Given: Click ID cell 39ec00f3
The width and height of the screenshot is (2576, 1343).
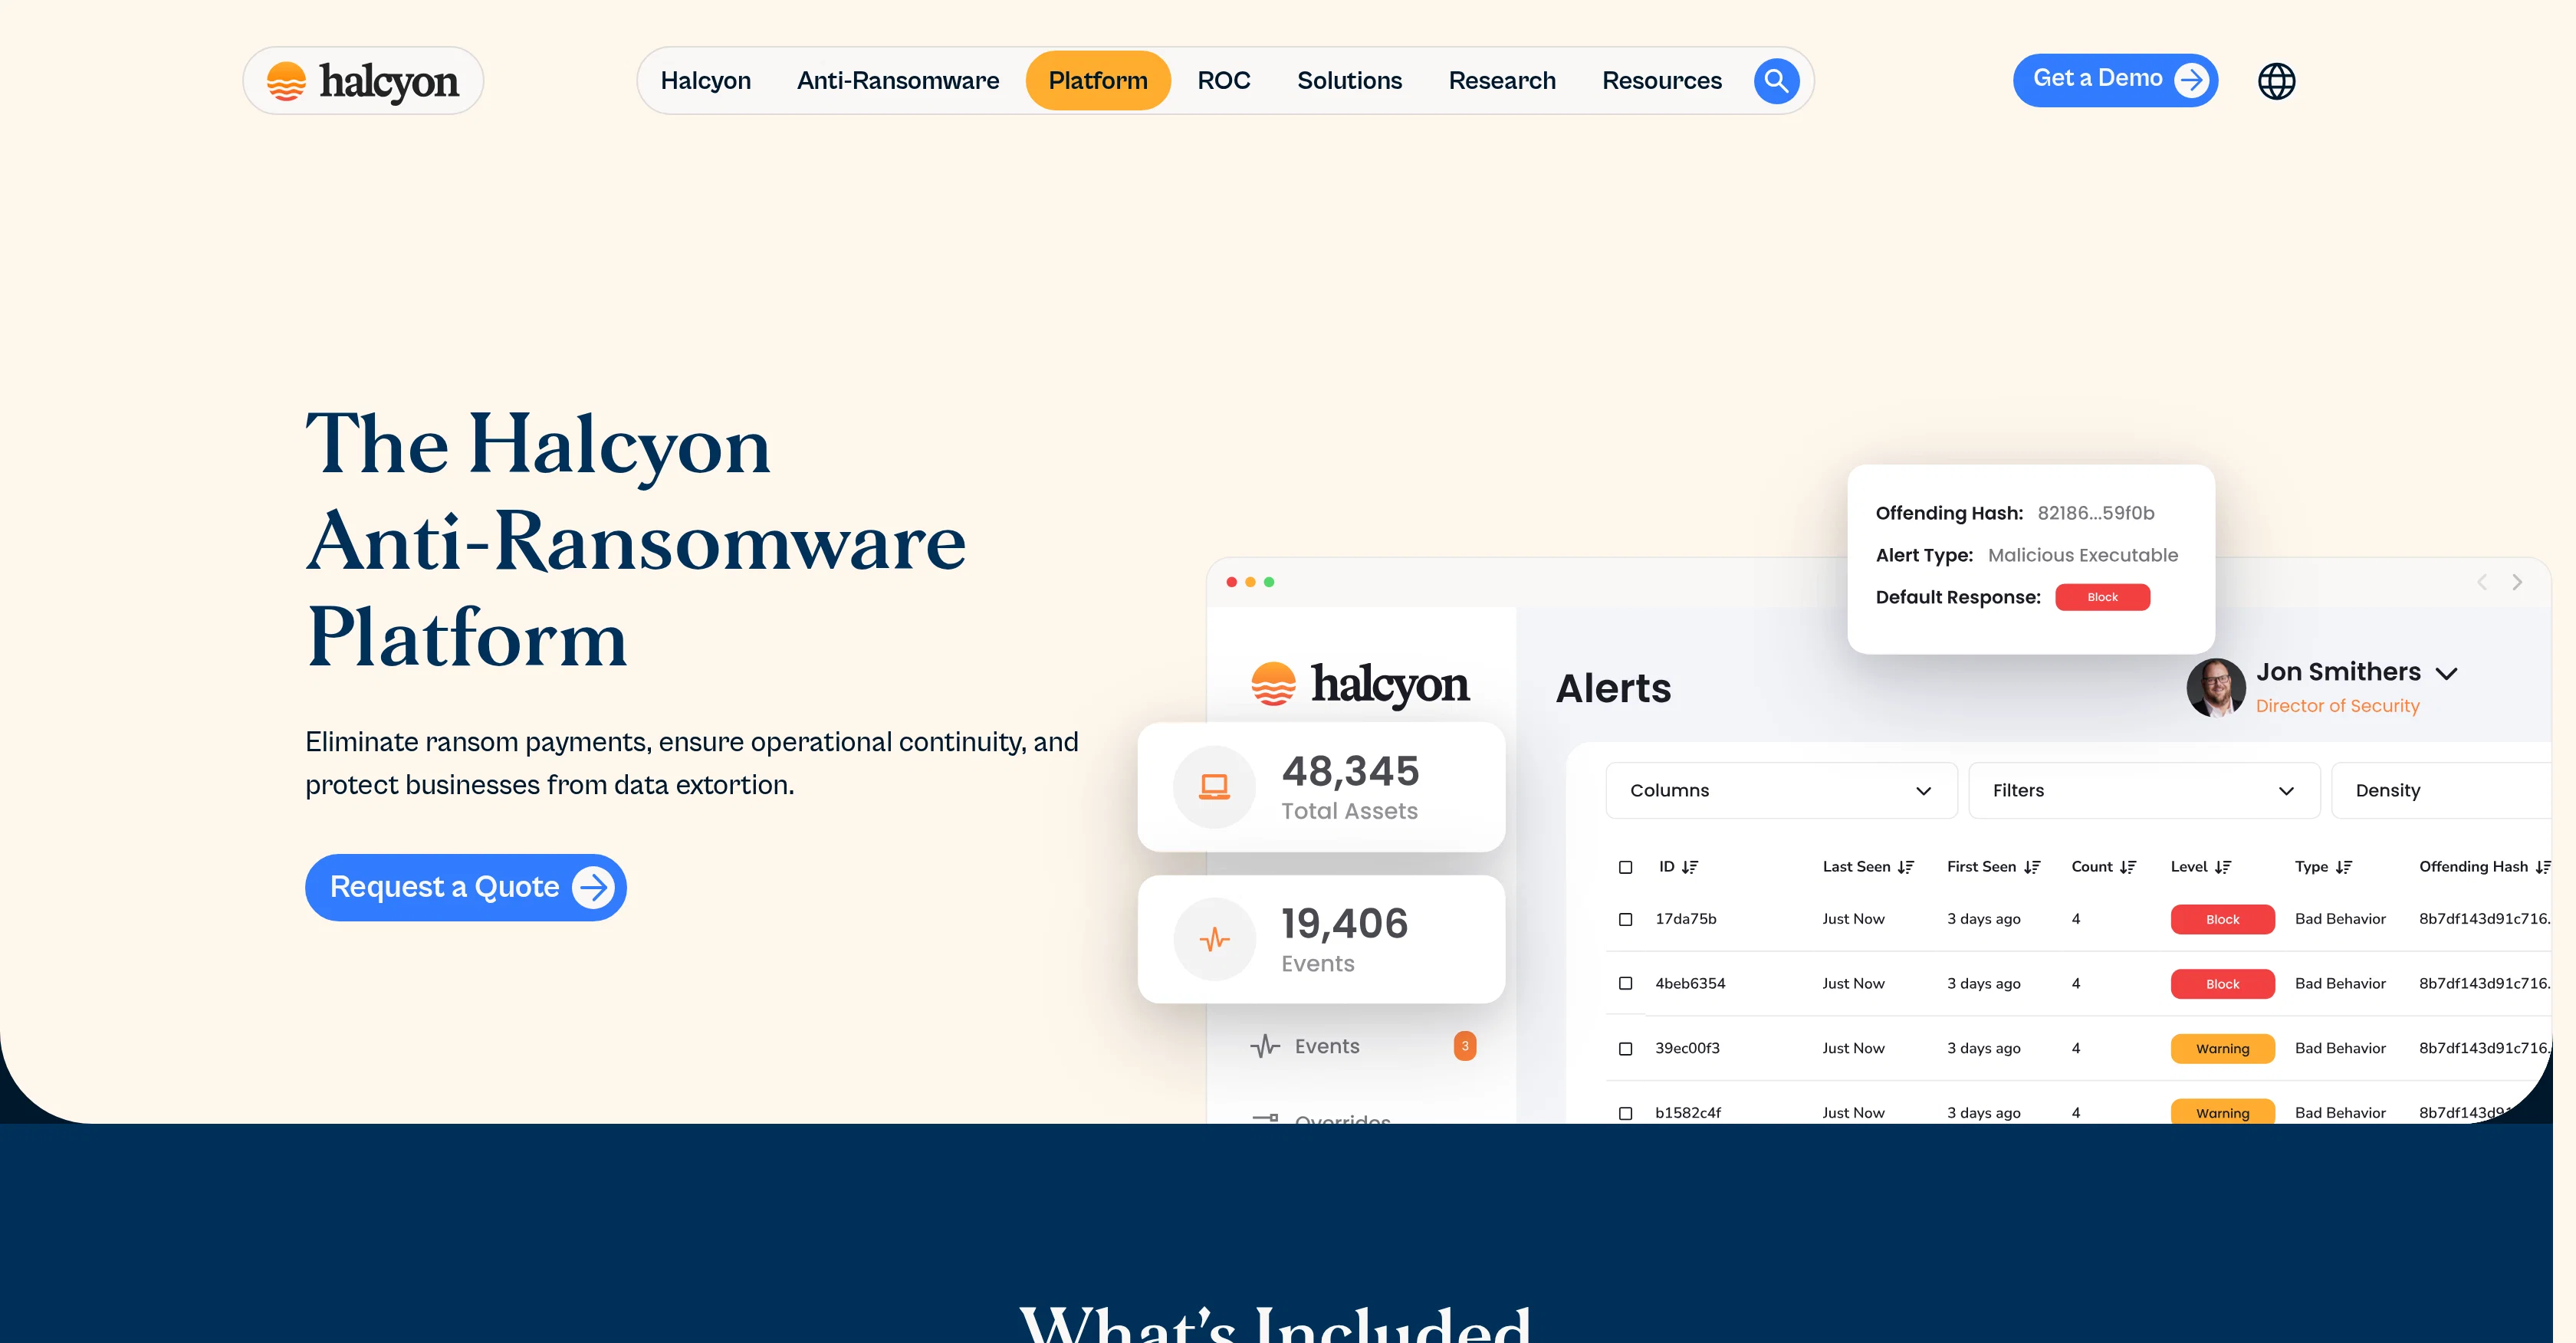Looking at the screenshot, I should (x=1687, y=1049).
